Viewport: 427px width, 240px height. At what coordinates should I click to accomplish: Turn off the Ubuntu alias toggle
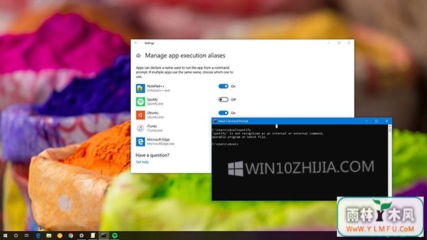click(224, 113)
